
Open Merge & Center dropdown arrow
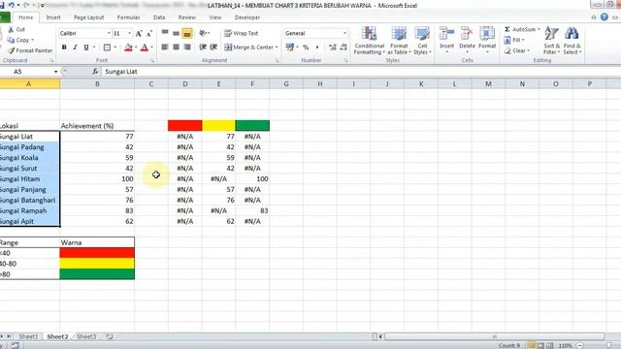[x=277, y=48]
